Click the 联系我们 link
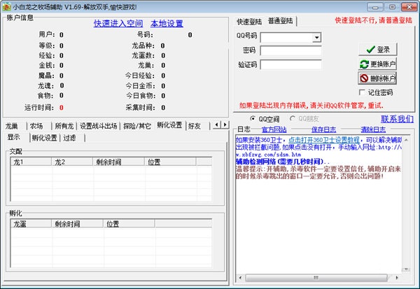The height and width of the screenshot is (289, 420). [x=397, y=119]
